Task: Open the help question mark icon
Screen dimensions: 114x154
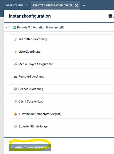Action: click(x=110, y=16)
